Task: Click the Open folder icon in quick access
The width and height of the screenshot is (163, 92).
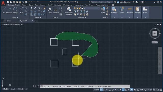Action: point(11,2)
